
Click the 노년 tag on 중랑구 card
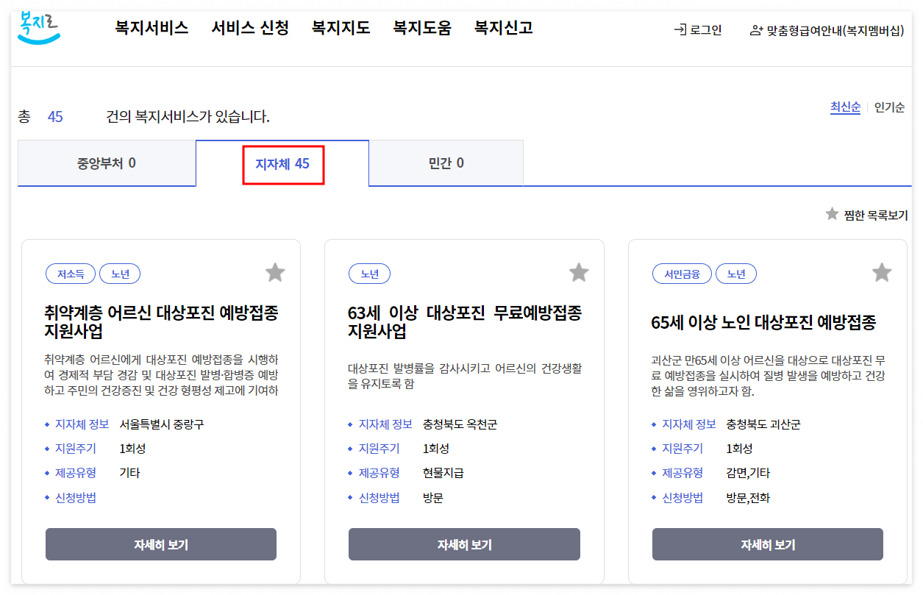click(x=120, y=274)
